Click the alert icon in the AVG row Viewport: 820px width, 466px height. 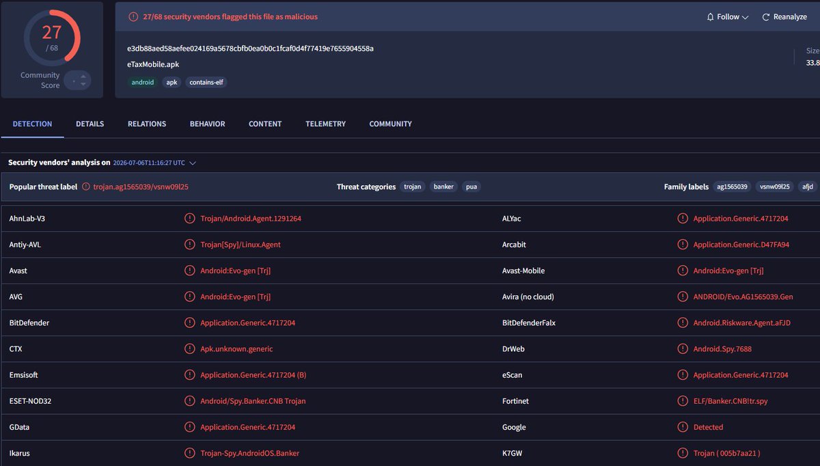189,297
